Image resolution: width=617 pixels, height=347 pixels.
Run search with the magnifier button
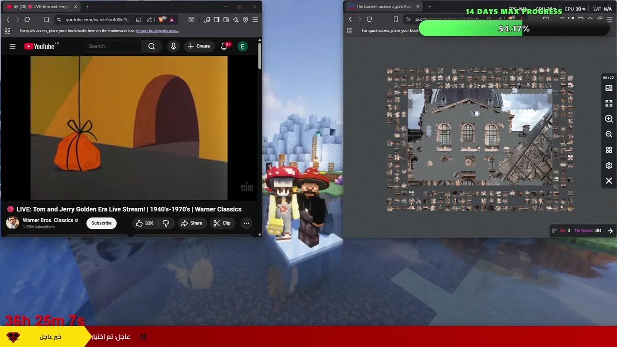[x=152, y=46]
